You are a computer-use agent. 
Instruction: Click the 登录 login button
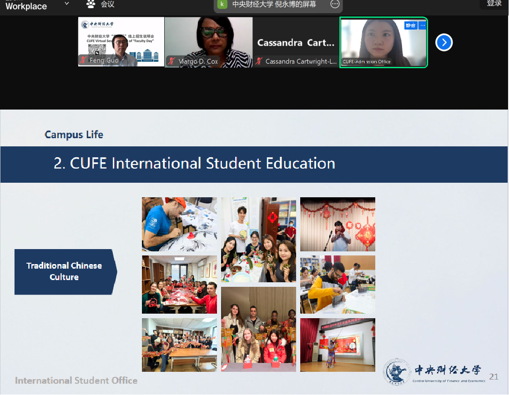click(494, 4)
